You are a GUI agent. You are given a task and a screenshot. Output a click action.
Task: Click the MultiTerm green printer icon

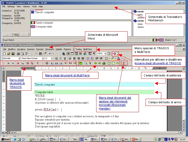coord(104,63)
